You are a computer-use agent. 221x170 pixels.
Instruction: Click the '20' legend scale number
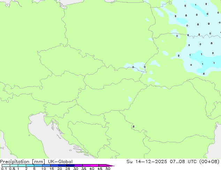[x=60, y=169]
